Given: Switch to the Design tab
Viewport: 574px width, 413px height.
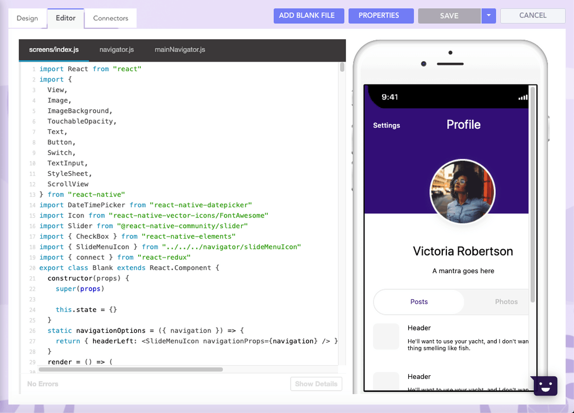Looking at the screenshot, I should [x=27, y=18].
